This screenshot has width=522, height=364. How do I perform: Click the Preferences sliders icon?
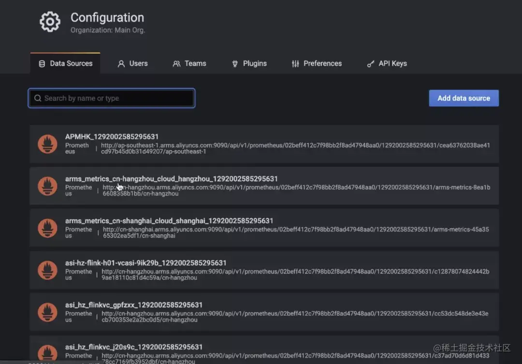coord(295,64)
